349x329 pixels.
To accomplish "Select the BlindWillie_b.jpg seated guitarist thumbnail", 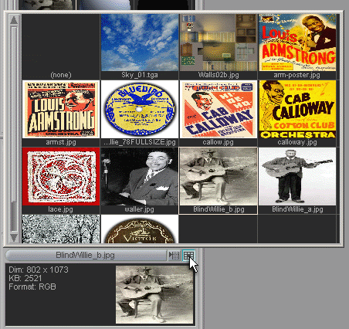I will 219,181.
